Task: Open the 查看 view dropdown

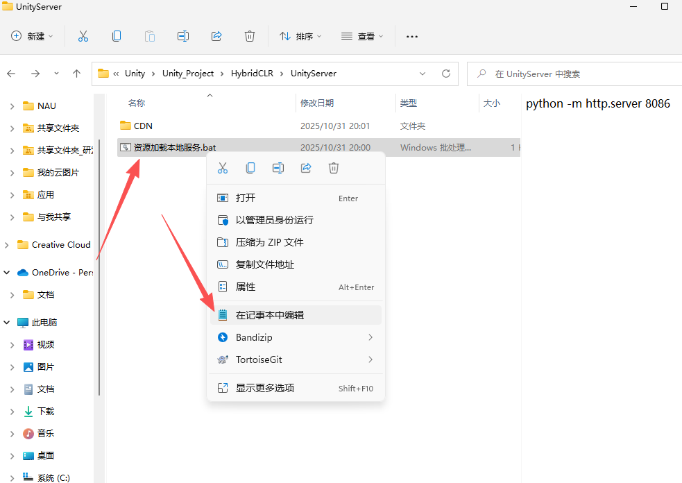Action: click(362, 36)
